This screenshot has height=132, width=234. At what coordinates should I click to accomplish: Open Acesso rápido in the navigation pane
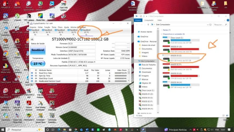(145, 32)
